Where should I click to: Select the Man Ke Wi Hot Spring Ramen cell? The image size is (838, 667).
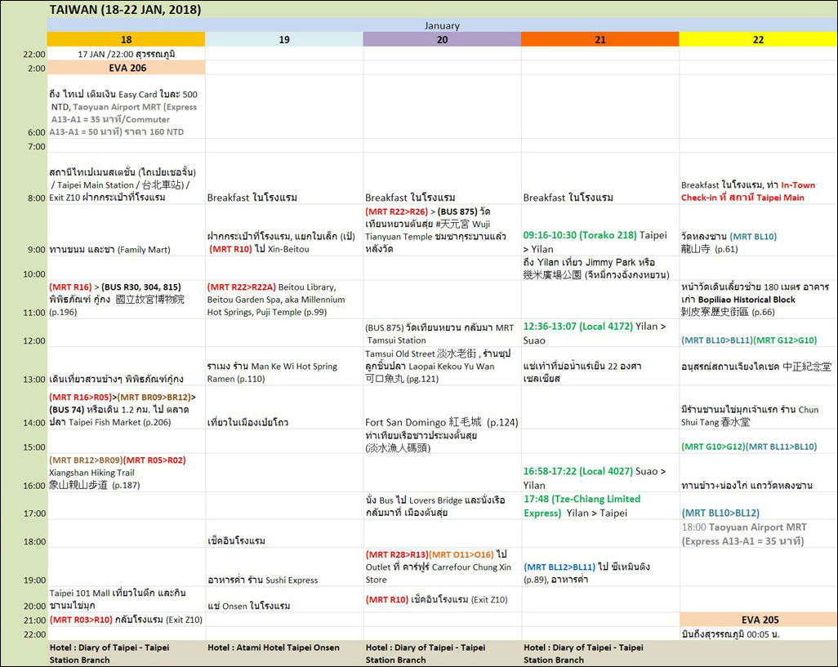[283, 372]
